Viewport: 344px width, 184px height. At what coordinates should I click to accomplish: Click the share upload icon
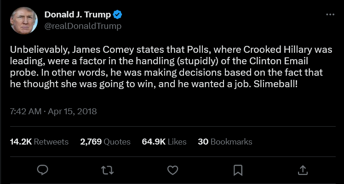click(x=303, y=170)
